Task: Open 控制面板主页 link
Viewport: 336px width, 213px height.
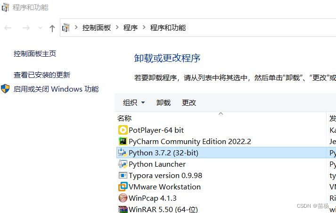Action: (35, 53)
